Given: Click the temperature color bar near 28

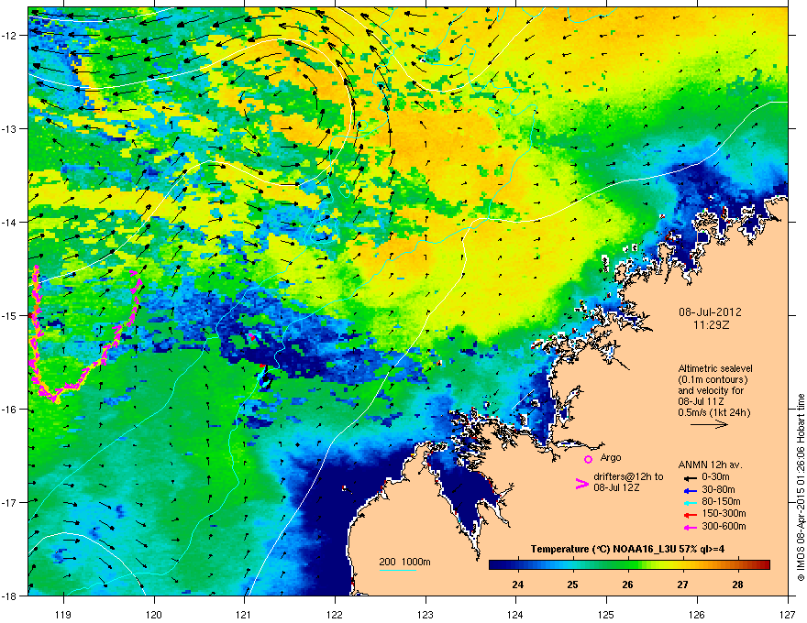Looking at the screenshot, I should [x=737, y=564].
